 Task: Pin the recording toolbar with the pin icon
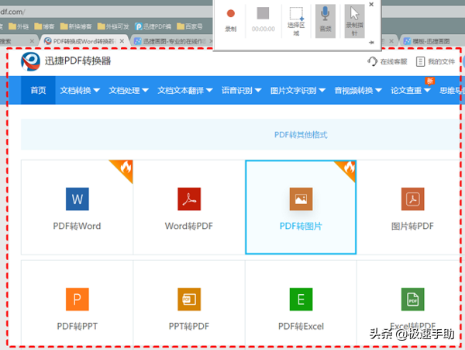pyautogui.click(x=371, y=43)
